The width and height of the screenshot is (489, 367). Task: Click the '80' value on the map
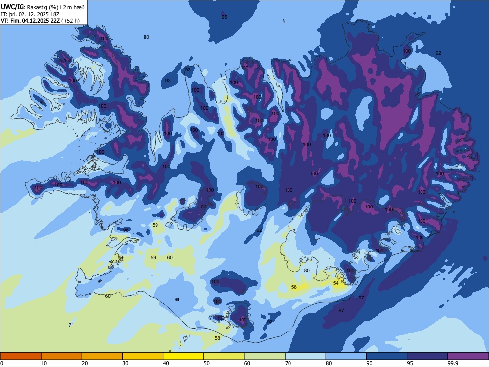(x=307, y=270)
